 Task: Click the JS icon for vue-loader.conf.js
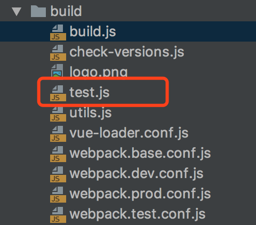click(x=58, y=134)
